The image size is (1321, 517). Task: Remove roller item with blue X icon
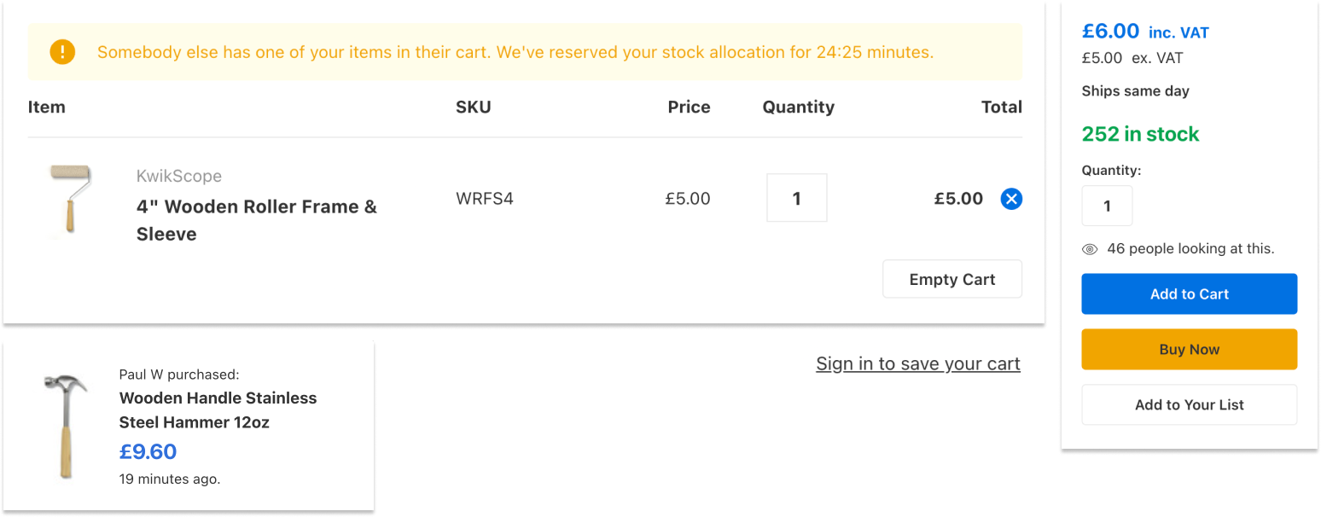[x=1011, y=199]
